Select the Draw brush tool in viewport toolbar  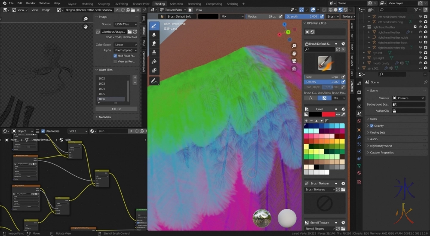click(x=154, y=26)
